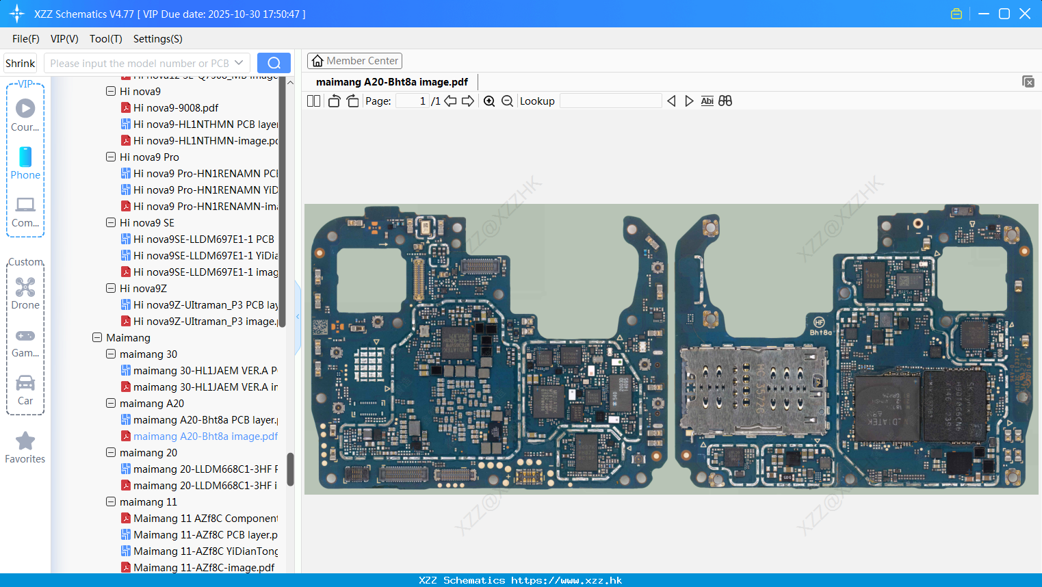This screenshot has width=1042, height=587.
Task: Open the Tool(T) menu
Action: (106, 39)
